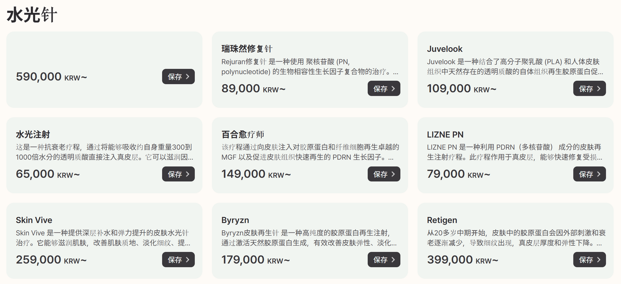This screenshot has height=284, width=621.
Task: Click 保存 button on 590,000 KRW card
Action: point(178,77)
